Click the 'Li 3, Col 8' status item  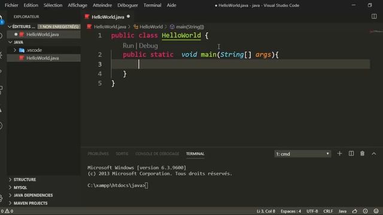[266, 211]
